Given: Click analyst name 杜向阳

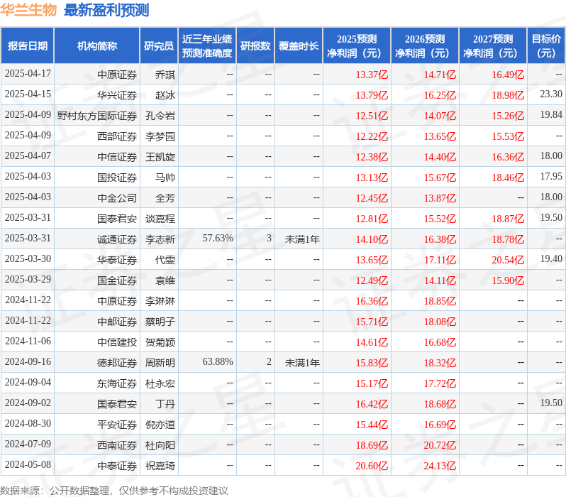Looking at the screenshot, I should tap(160, 445).
